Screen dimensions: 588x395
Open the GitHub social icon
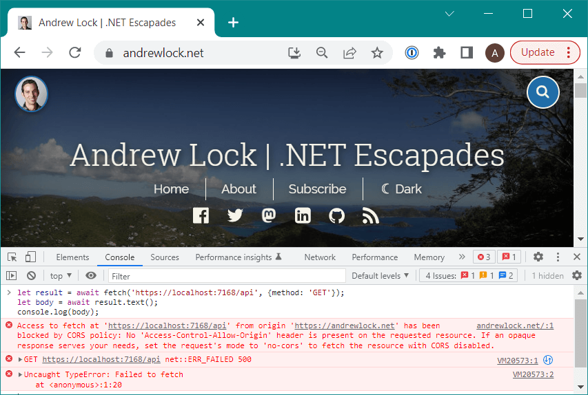click(337, 216)
